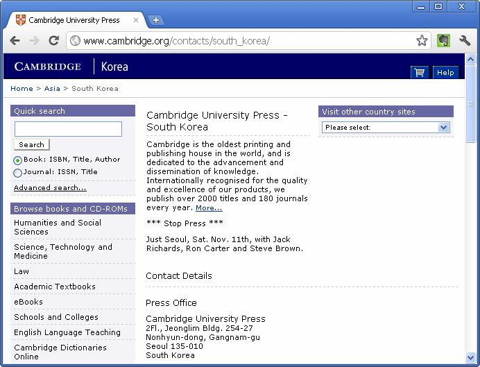The width and height of the screenshot is (480, 367).
Task: Open the shopping cart icon
Action: [420, 72]
